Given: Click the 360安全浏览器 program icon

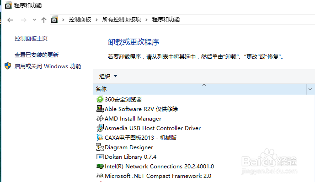Looking at the screenshot, I should click(100, 99).
